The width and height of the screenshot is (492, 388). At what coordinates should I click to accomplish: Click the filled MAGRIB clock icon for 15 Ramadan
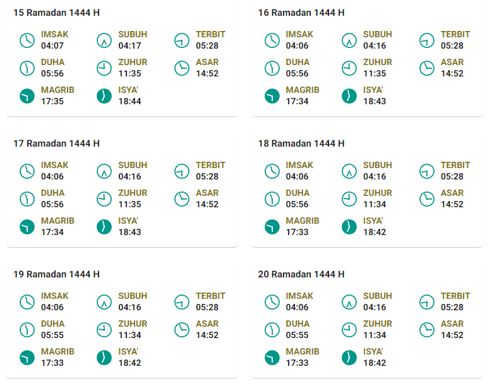27,96
